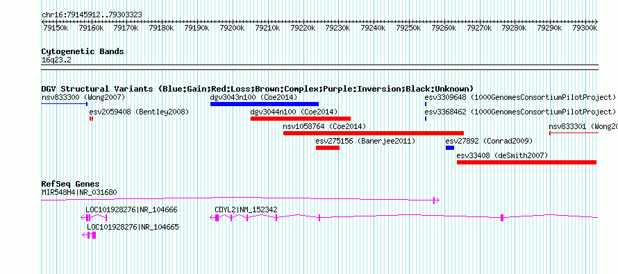The height and width of the screenshot is (274, 618).
Task: Click the esv3309648 small blue marker
Action: coord(426,104)
